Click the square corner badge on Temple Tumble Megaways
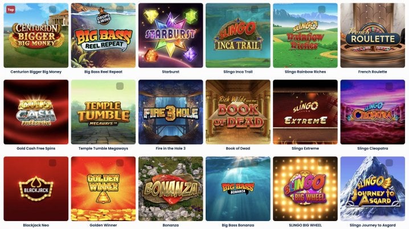 click(x=120, y=86)
